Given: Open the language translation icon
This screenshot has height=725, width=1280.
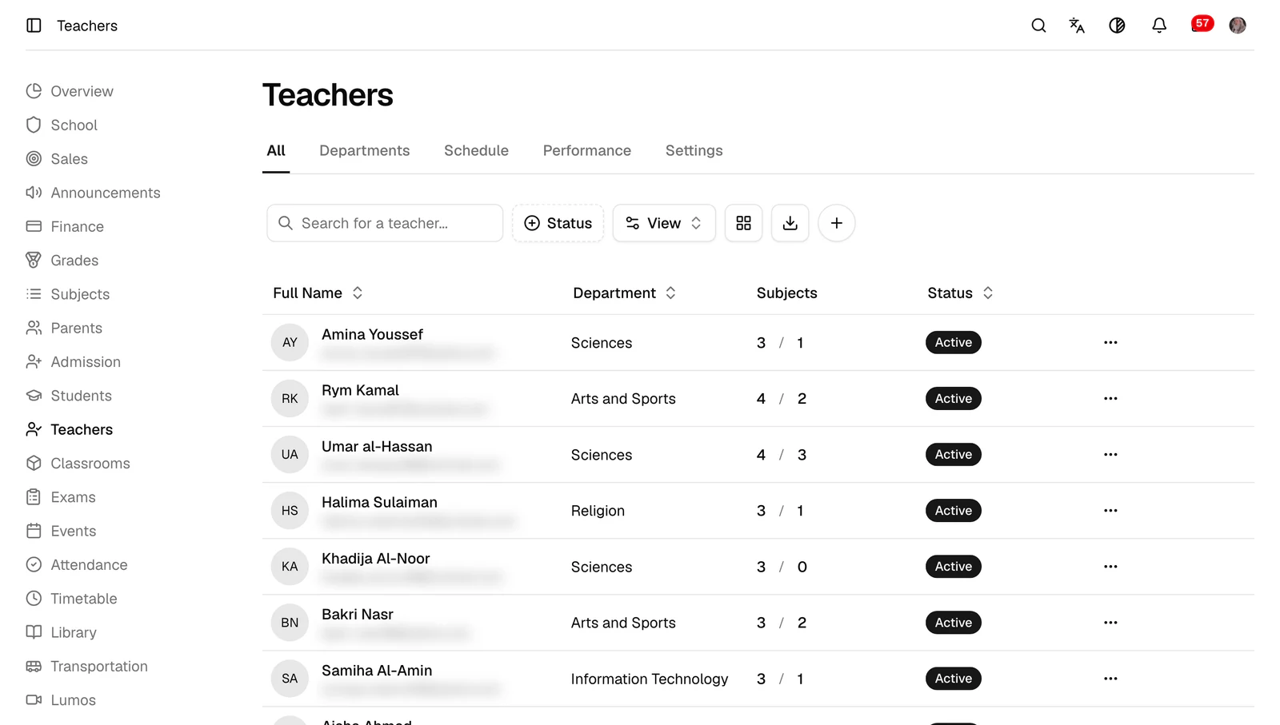Looking at the screenshot, I should [1077, 26].
